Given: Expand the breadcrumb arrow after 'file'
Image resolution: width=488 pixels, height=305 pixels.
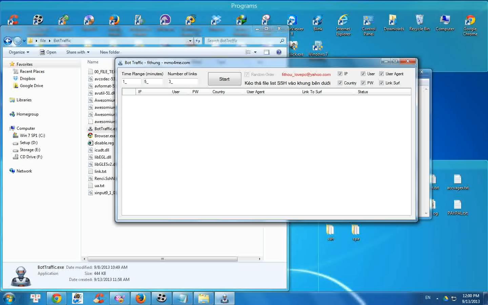Looking at the screenshot, I should 49,41.
